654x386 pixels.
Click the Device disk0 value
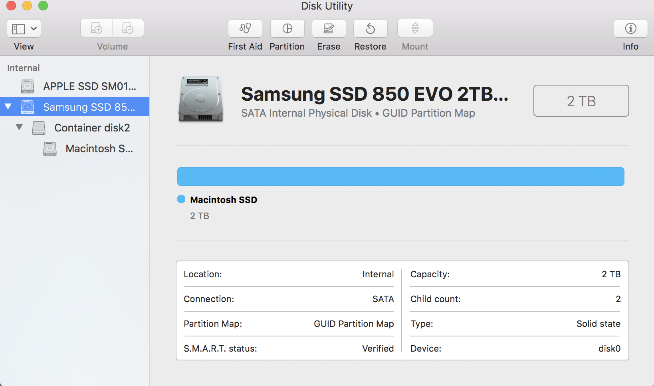609,348
